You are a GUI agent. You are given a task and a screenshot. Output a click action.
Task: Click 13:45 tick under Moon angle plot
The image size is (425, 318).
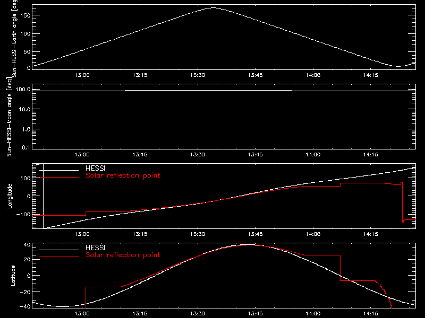tap(256, 155)
